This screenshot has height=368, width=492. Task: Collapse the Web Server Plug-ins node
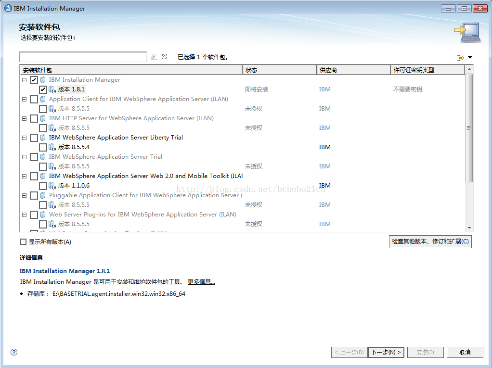point(24,215)
